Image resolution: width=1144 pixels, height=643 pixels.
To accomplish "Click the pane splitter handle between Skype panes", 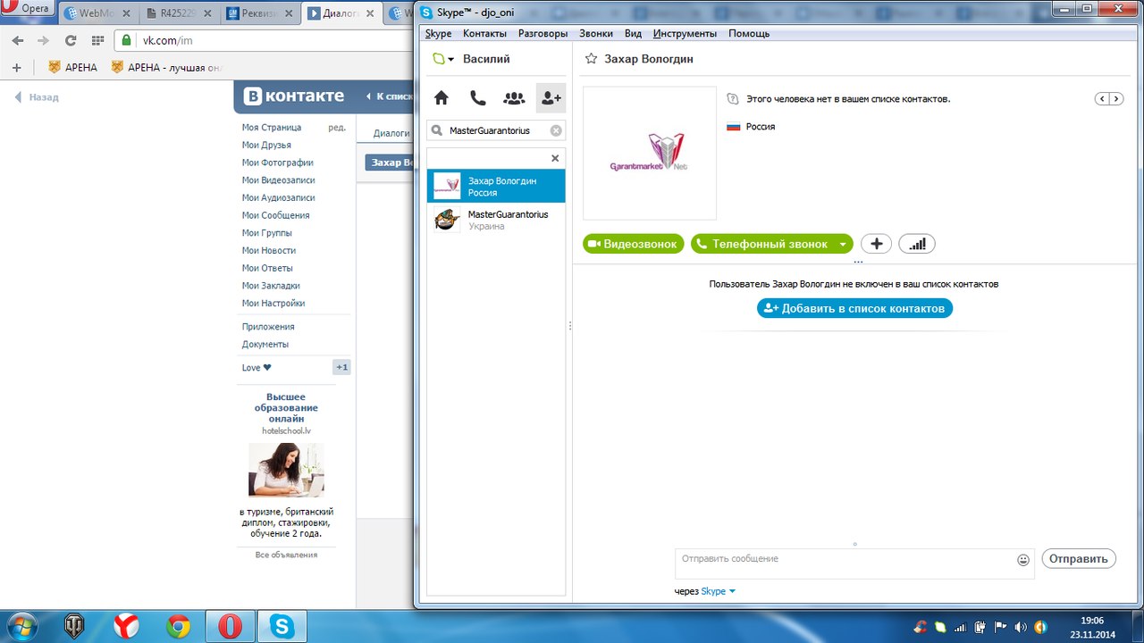I will [569, 327].
